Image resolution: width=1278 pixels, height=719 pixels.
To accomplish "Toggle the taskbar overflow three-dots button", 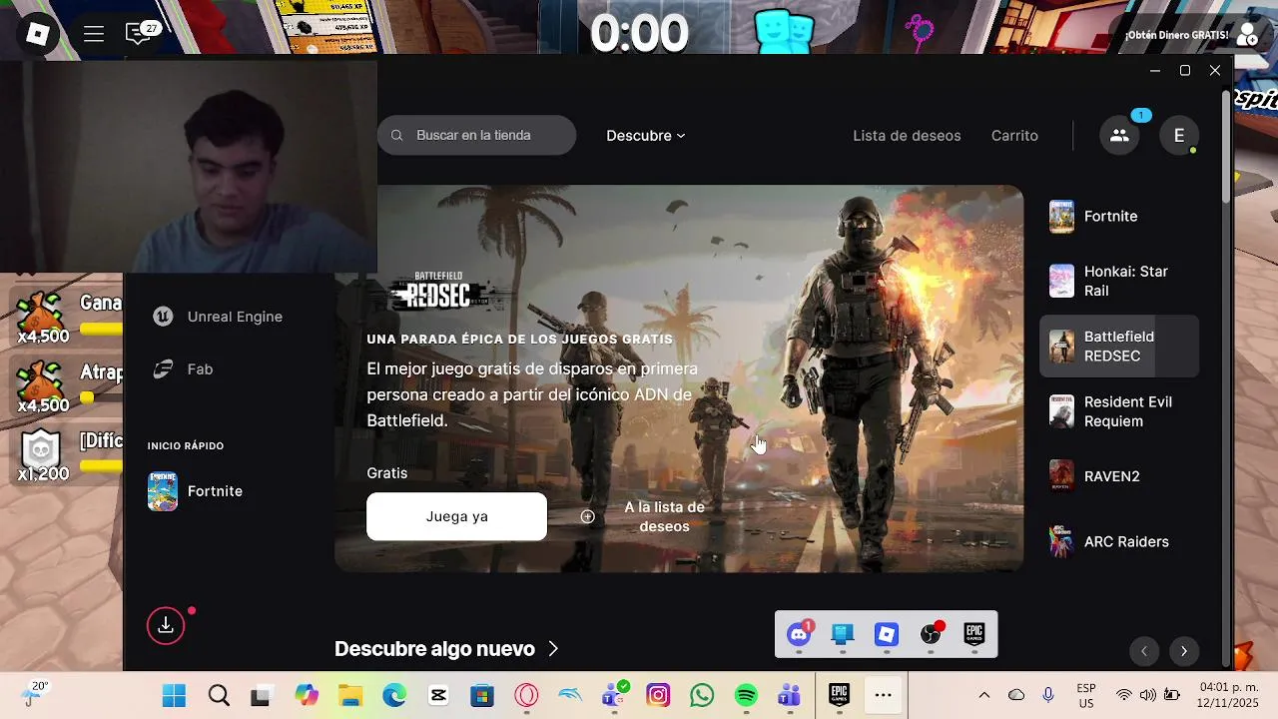I will click(884, 696).
